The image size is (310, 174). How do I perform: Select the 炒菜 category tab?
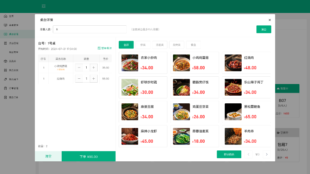[143, 45]
